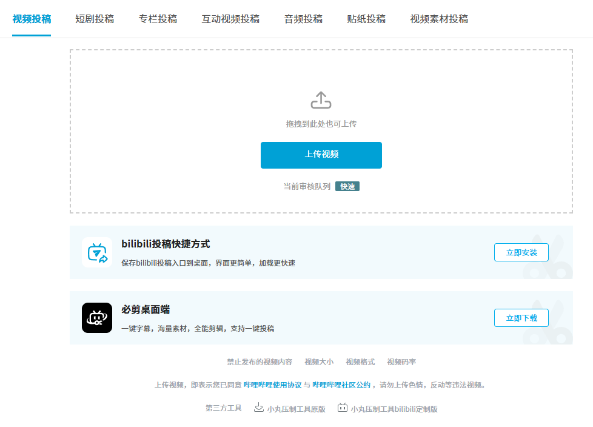Click the upload arrow icon in drop zone
The image size is (593, 427).
321,100
